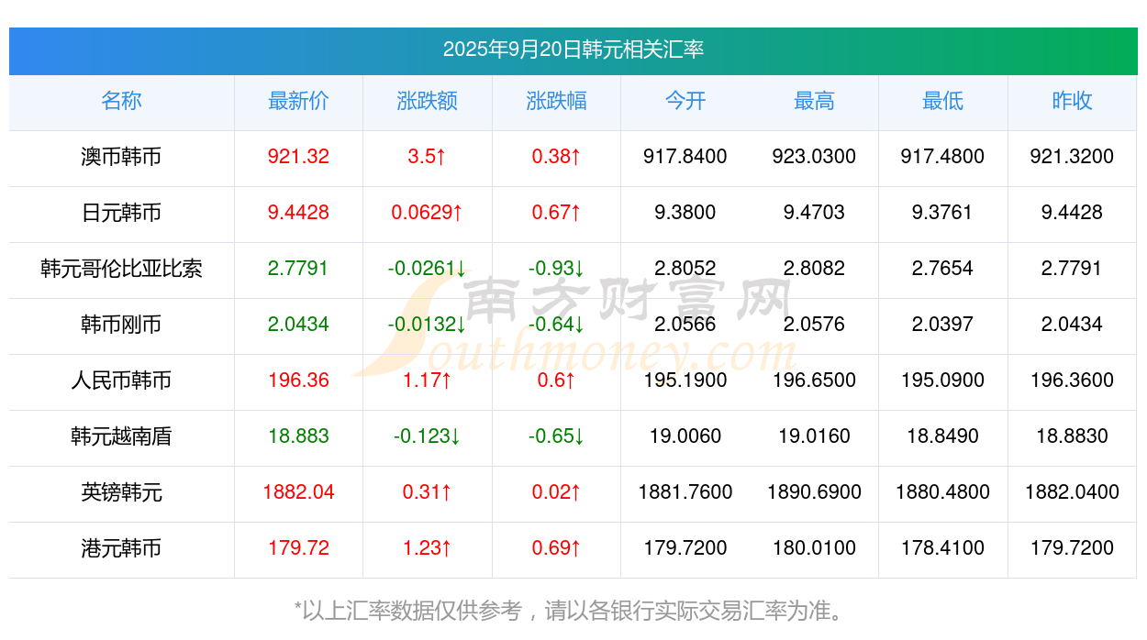
Task: Click the change amount -0.0132↓
Action: coord(428,325)
